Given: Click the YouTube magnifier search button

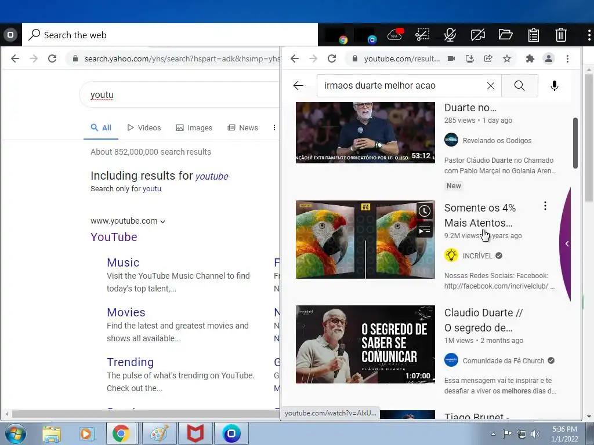Looking at the screenshot, I should click(x=520, y=86).
